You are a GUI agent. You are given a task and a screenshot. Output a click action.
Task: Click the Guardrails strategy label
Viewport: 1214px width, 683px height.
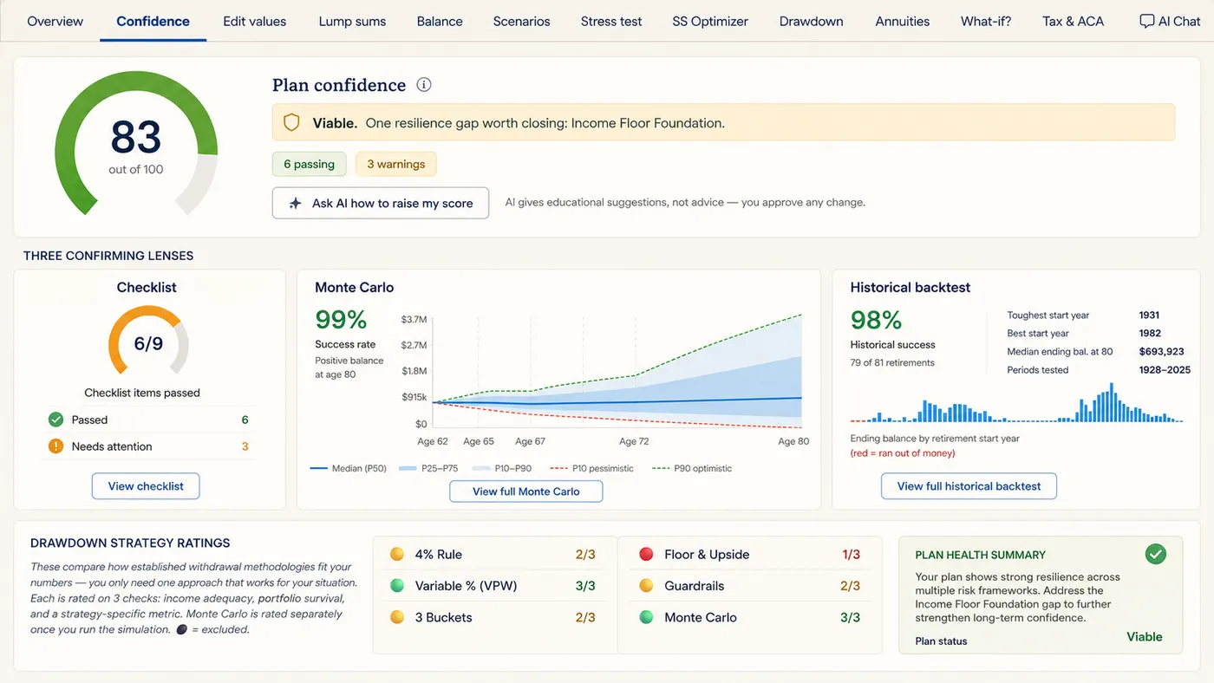(694, 586)
